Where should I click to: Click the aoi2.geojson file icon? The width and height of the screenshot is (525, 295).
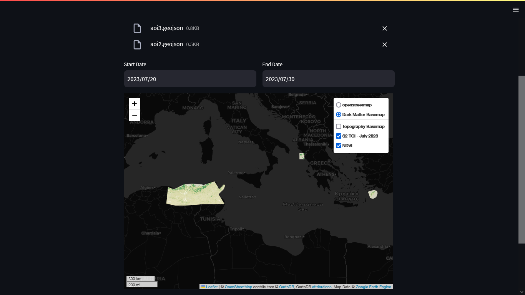137,45
